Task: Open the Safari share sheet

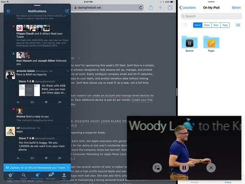Action: (150, 7)
